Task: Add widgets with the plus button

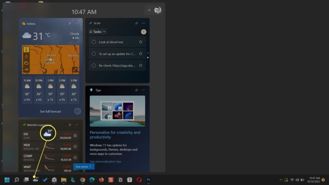Action: click(x=149, y=10)
